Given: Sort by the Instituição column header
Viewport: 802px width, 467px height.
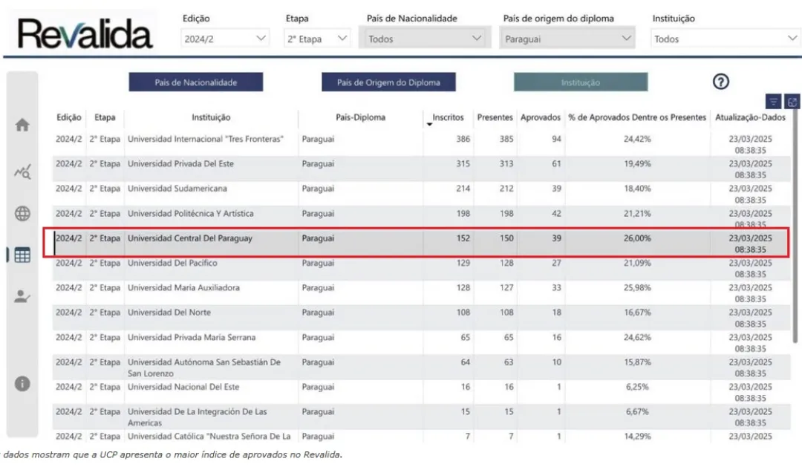Looking at the screenshot, I should (x=211, y=117).
